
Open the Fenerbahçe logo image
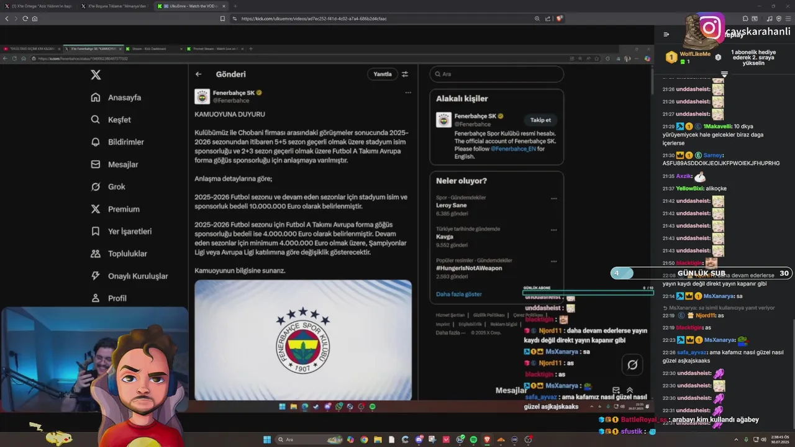pos(303,340)
